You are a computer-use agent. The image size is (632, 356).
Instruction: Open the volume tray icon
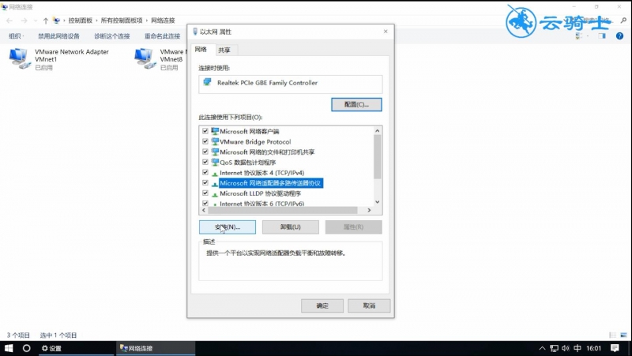click(566, 348)
